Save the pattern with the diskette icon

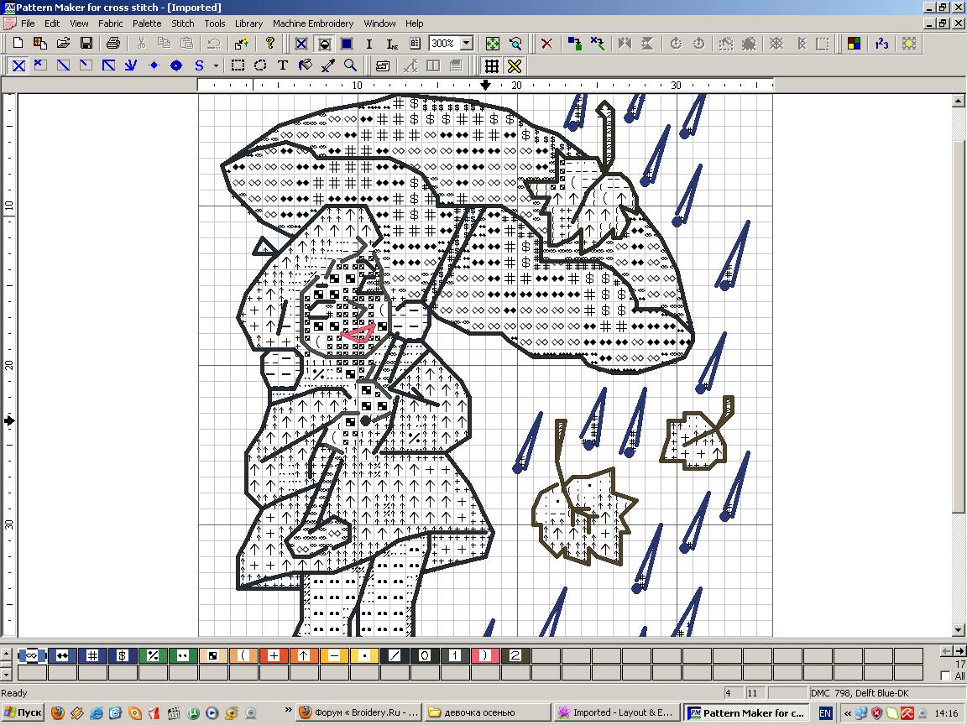[86, 43]
